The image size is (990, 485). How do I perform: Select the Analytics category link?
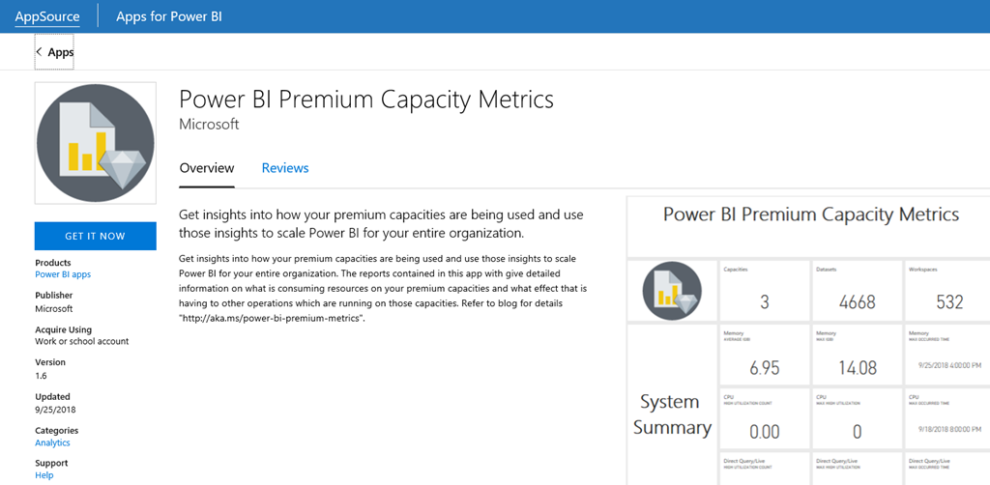(52, 443)
